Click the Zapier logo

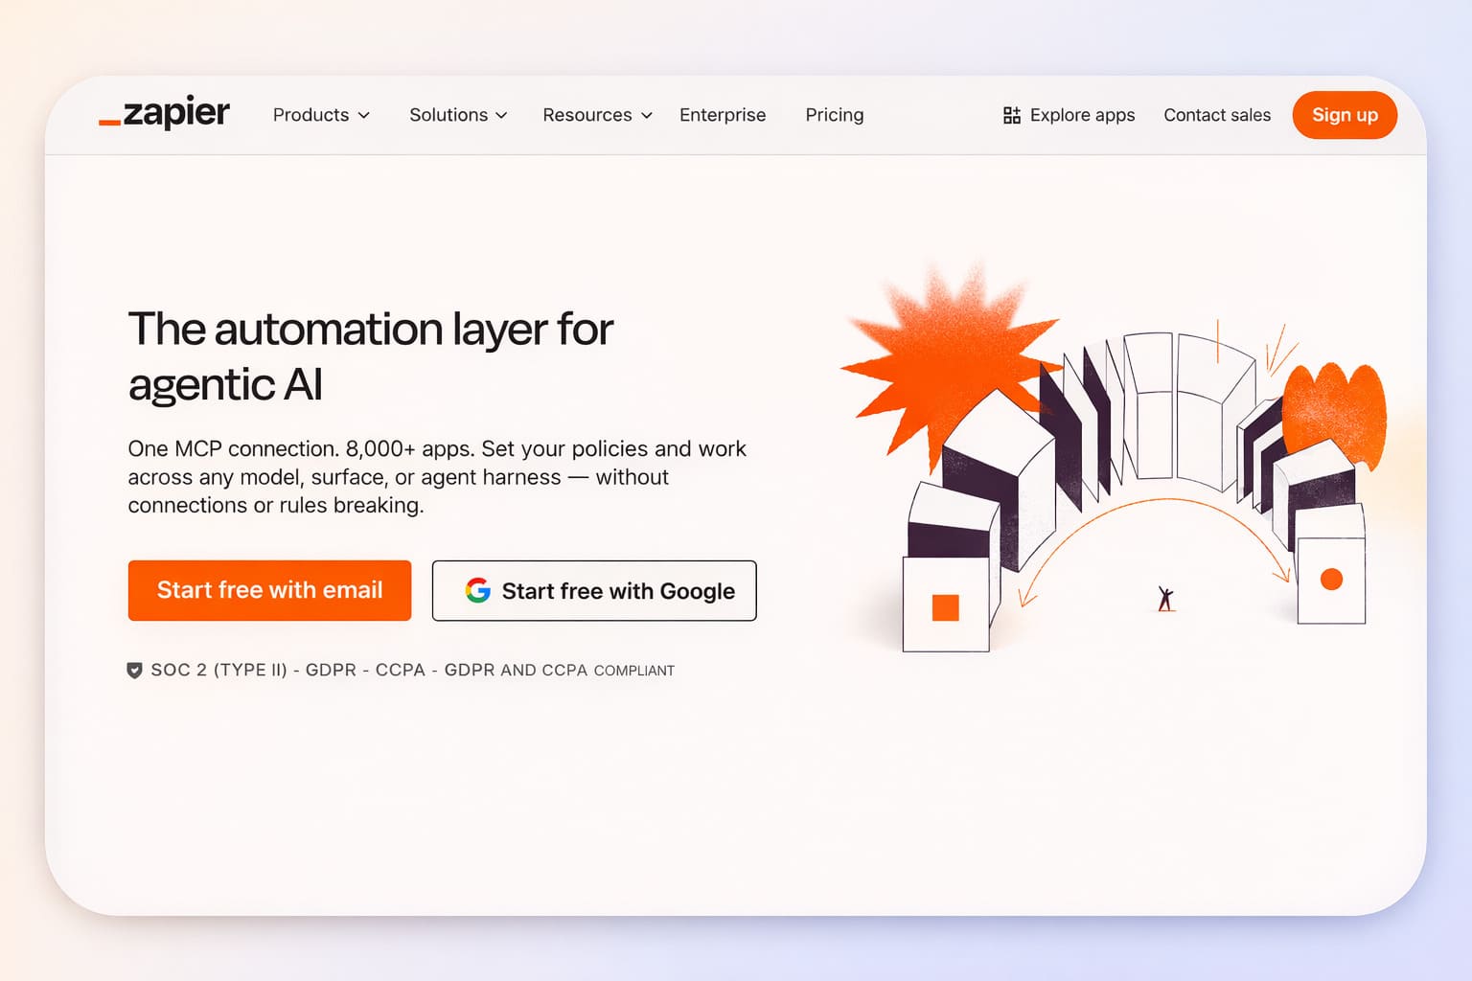pyautogui.click(x=164, y=114)
